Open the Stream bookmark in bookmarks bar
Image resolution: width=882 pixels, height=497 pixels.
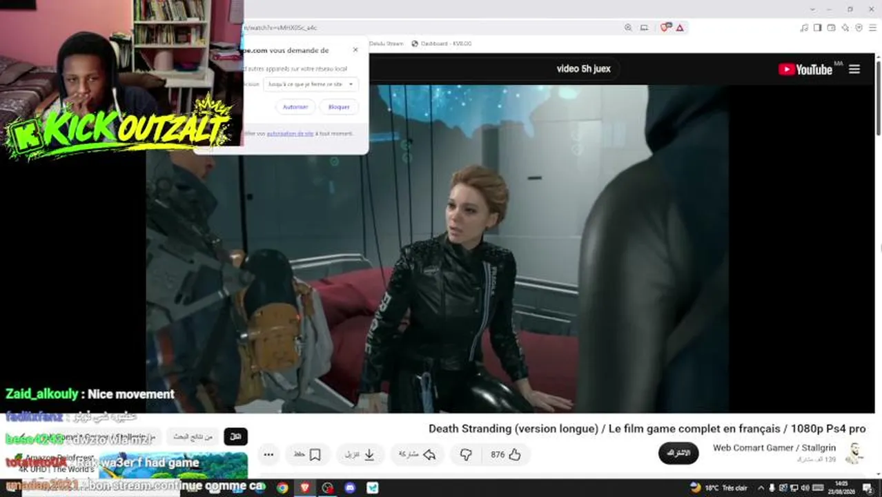pyautogui.click(x=386, y=43)
